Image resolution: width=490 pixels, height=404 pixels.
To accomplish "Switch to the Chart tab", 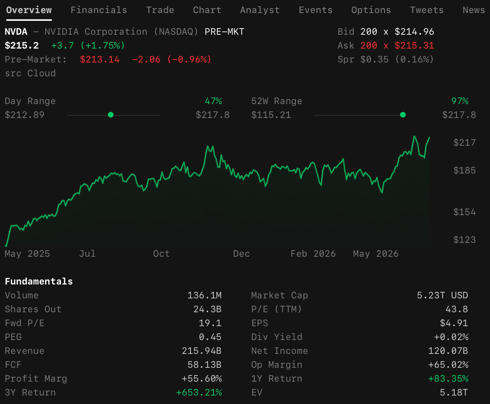I will click(x=207, y=10).
